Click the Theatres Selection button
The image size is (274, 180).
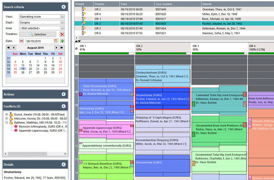pyautogui.click(x=38, y=34)
